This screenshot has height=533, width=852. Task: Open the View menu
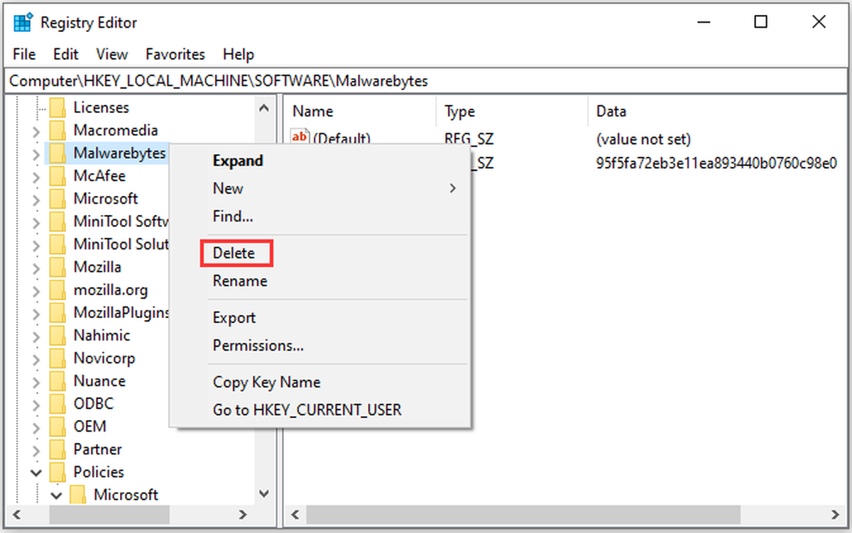coord(112,54)
